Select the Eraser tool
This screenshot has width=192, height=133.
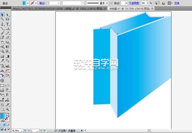7,37
